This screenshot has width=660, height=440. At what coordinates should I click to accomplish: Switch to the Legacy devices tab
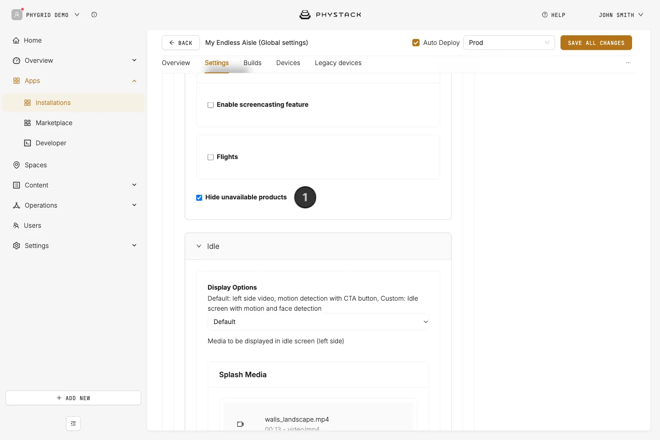pyautogui.click(x=338, y=63)
